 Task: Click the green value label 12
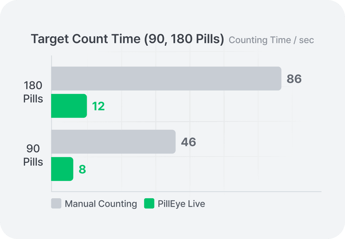pos(98,106)
